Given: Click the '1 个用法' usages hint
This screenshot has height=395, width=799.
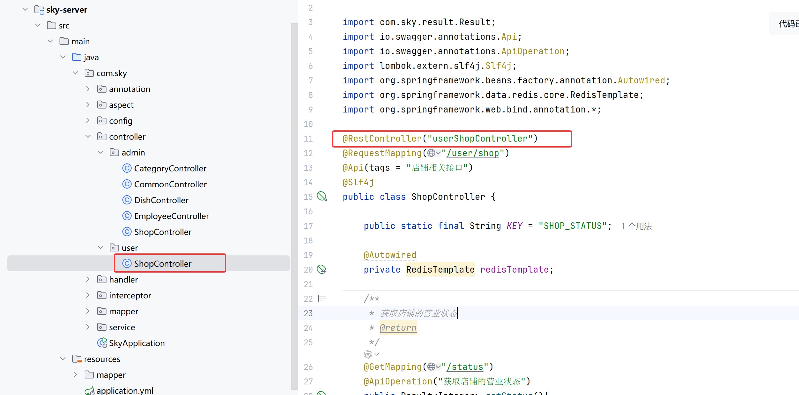Looking at the screenshot, I should tap(636, 226).
